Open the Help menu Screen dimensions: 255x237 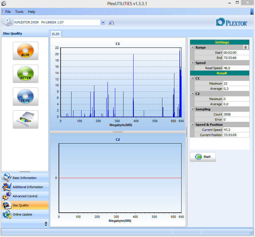31,12
